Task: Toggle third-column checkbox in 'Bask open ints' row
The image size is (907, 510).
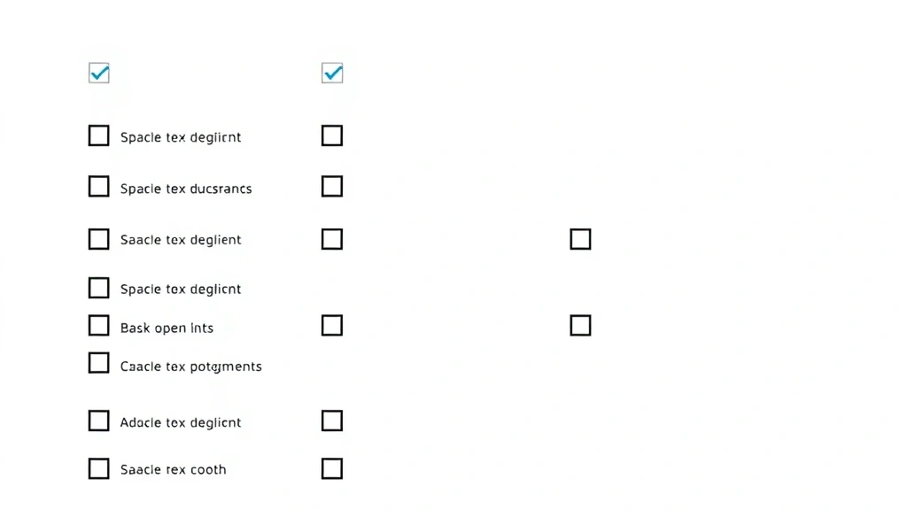Action: coord(580,326)
